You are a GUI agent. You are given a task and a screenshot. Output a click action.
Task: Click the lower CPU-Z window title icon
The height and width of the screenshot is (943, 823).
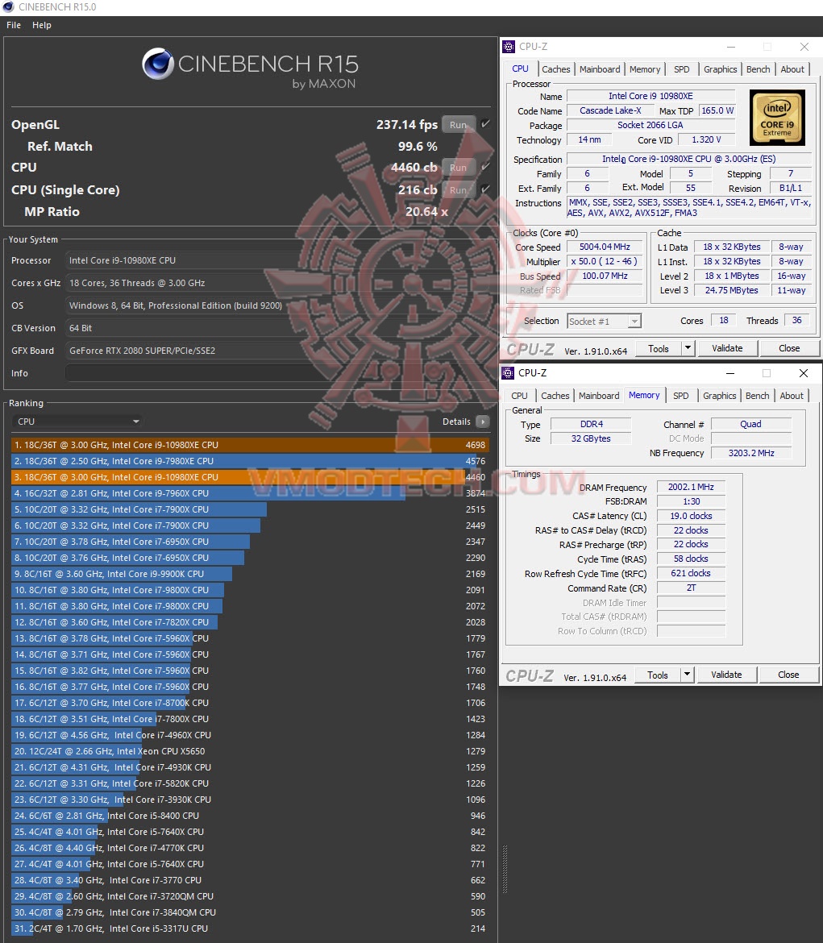point(509,373)
